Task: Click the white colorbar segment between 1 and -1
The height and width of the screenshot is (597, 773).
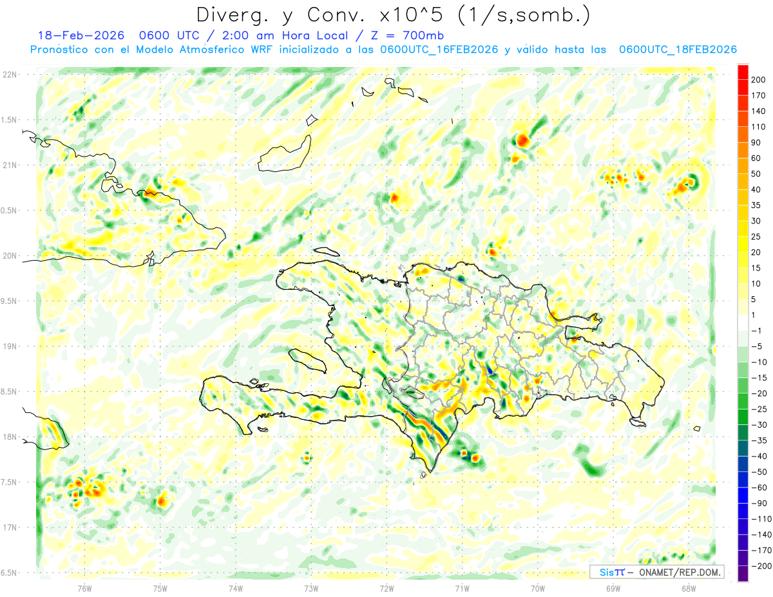Action: point(743,323)
